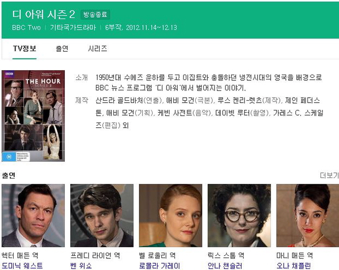The image size is (339, 270).
Task: Click 기타국가드라마 genre text
Action: point(73,28)
